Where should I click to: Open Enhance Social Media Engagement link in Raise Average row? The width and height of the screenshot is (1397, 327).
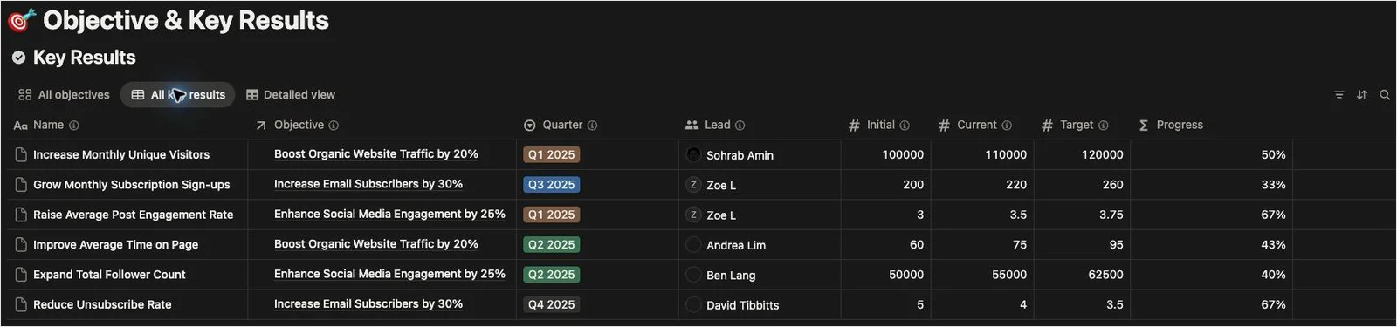389,214
